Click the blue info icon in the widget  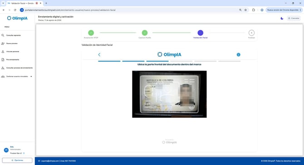point(239,55)
